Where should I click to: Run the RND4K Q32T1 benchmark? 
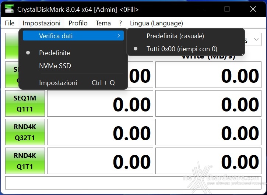pyautogui.click(x=25, y=132)
